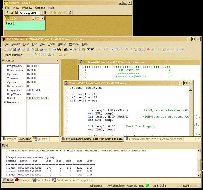Toggle the Z flag in SREG

[45, 98]
